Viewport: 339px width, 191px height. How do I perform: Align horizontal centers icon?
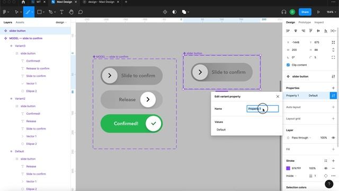pos(296,31)
